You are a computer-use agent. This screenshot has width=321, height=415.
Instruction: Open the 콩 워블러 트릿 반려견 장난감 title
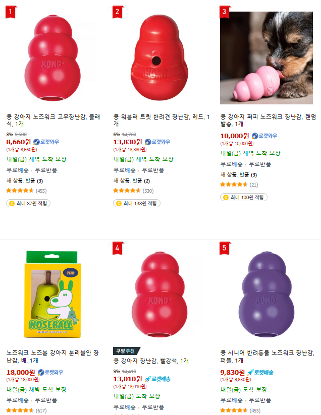[x=162, y=120]
